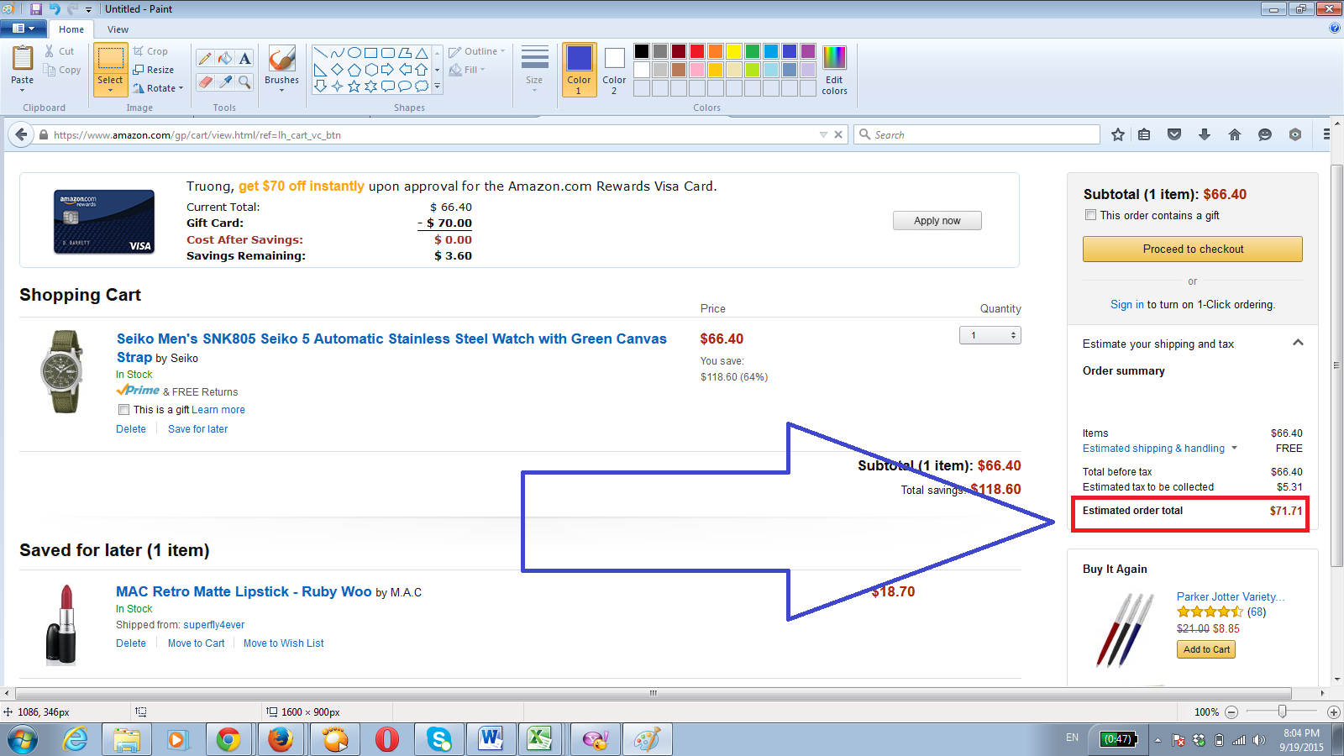Open Google Chrome from the taskbar
Image resolution: width=1344 pixels, height=756 pixels.
point(228,739)
